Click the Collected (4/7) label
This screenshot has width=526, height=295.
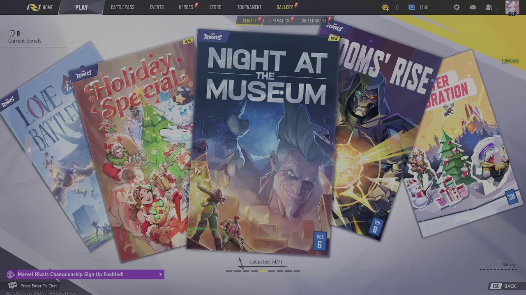pyautogui.click(x=265, y=262)
